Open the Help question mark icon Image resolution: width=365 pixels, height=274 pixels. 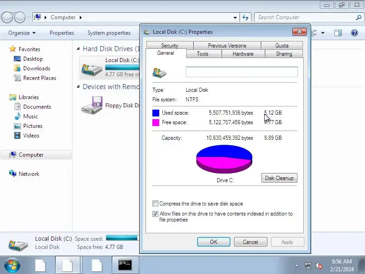(x=355, y=33)
